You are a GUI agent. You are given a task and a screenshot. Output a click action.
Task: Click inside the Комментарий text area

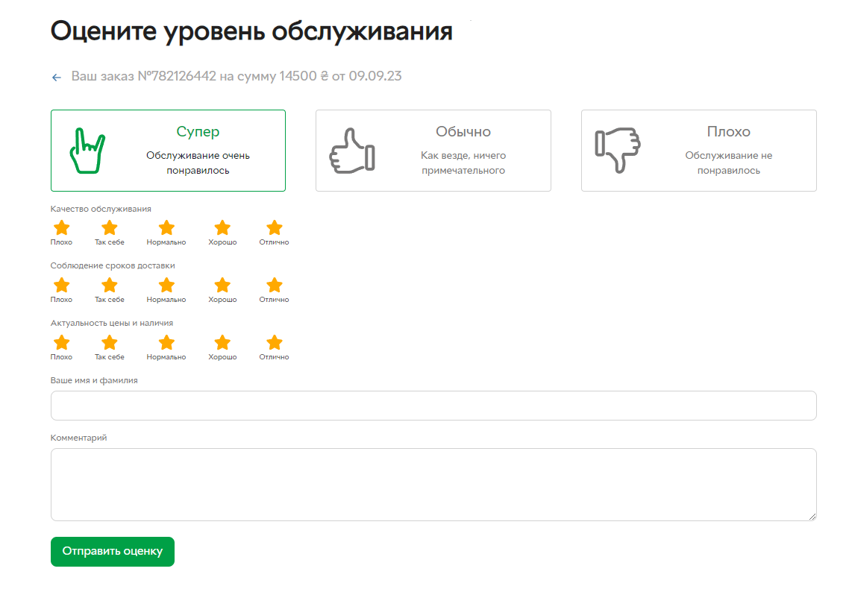(433, 484)
